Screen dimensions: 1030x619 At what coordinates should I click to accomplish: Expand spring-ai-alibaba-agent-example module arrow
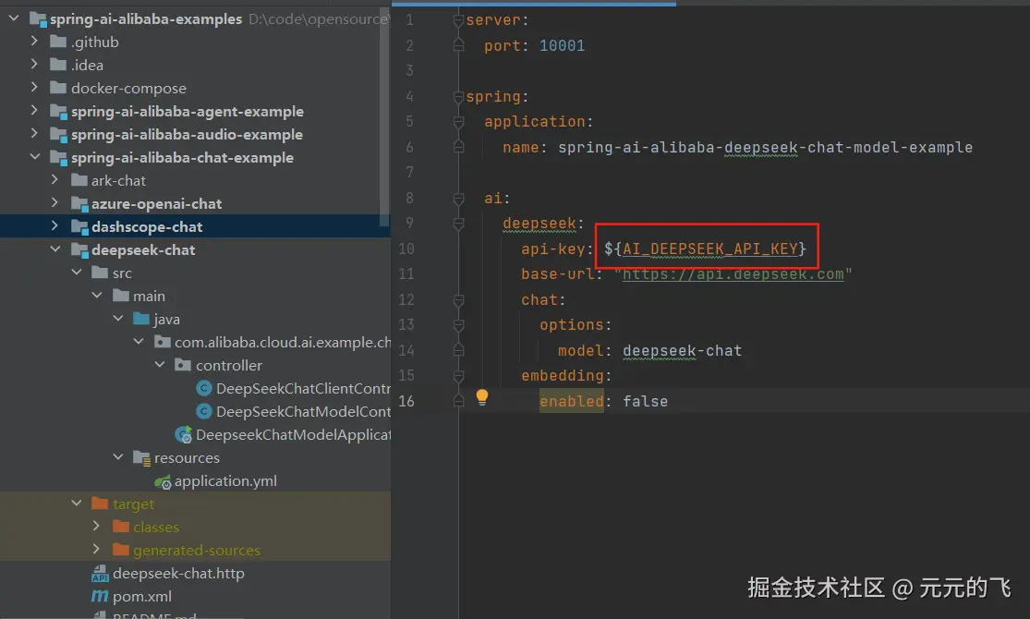34,110
